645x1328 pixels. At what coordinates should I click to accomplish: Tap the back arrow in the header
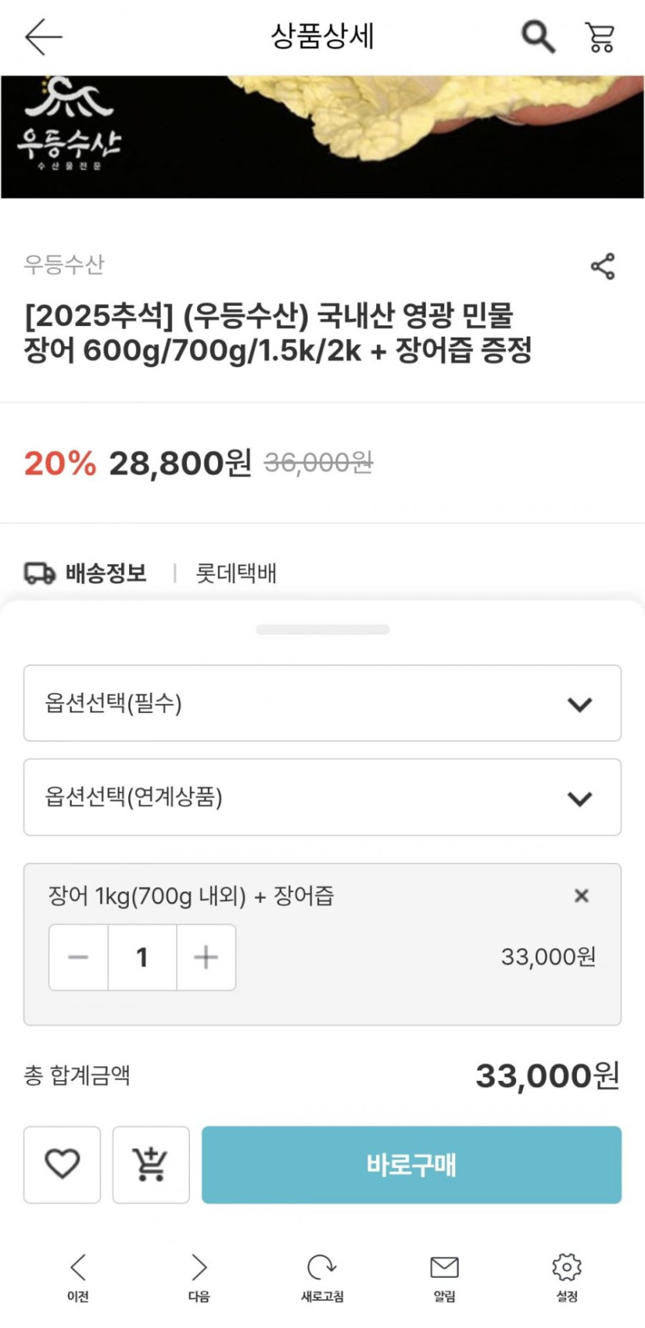click(43, 36)
